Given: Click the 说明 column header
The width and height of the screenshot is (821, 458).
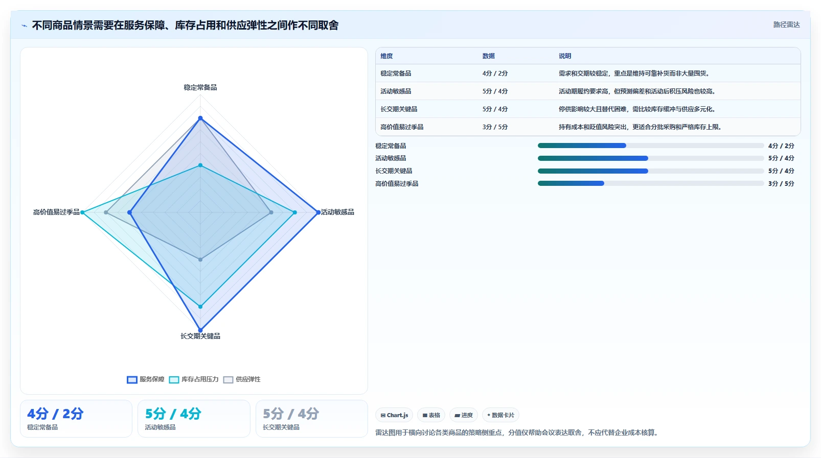Looking at the screenshot, I should click(565, 56).
